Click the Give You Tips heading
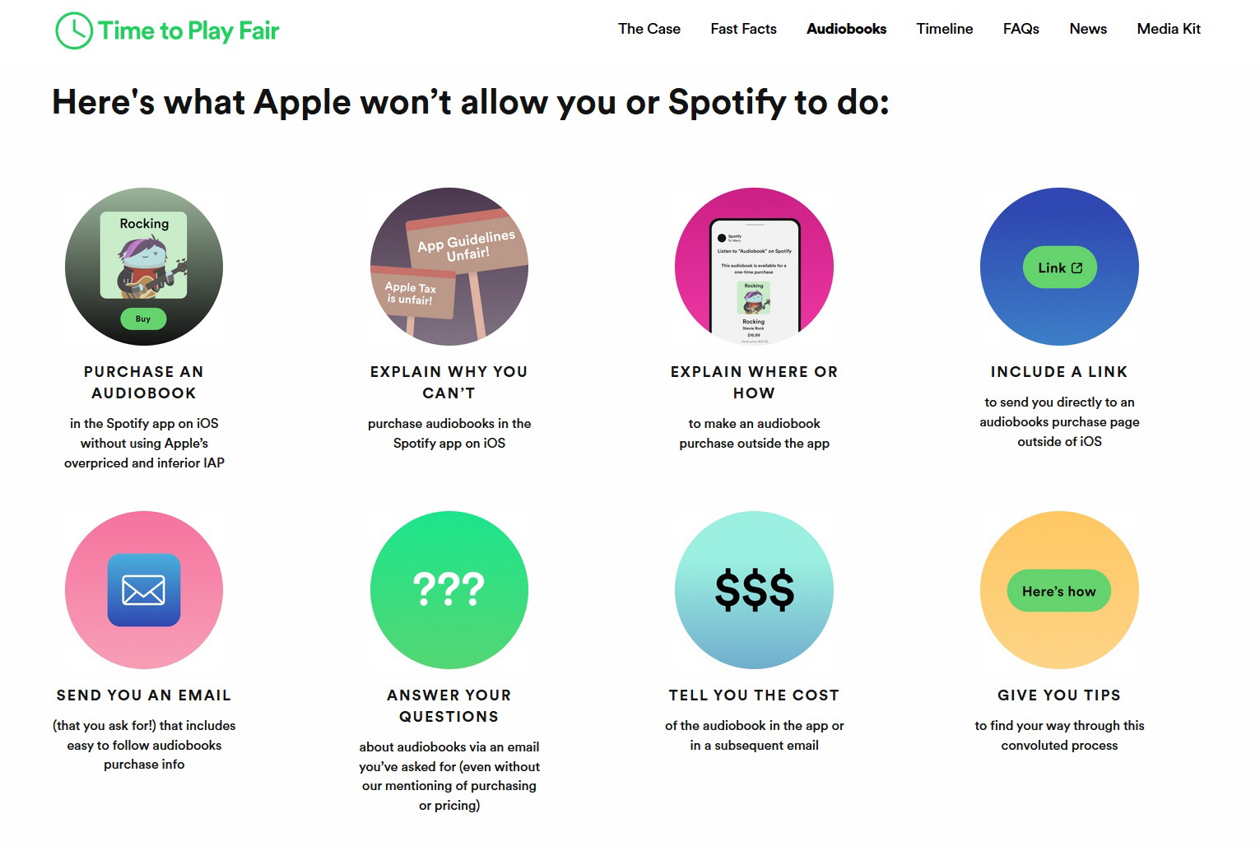 click(x=1059, y=695)
